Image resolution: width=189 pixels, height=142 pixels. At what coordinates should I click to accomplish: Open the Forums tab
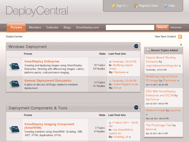(x=16, y=27)
